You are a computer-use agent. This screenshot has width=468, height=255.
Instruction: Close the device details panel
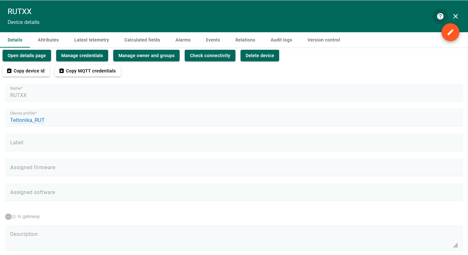[455, 16]
